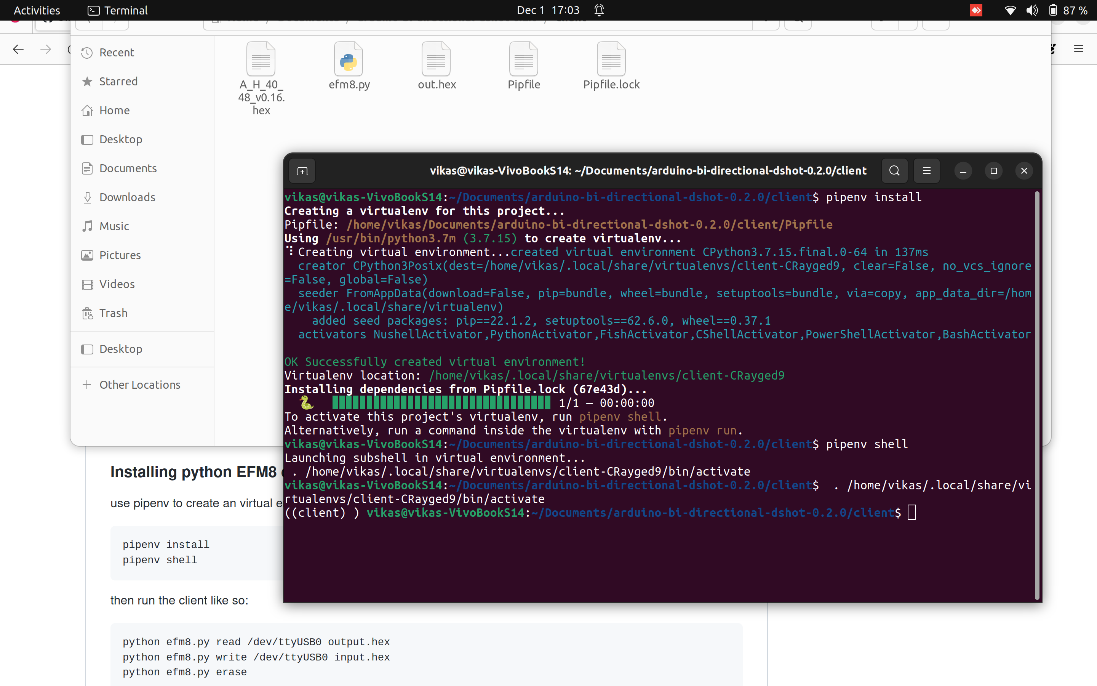The height and width of the screenshot is (686, 1097).
Task: Click the terminal scrollbar
Action: (x=1037, y=396)
